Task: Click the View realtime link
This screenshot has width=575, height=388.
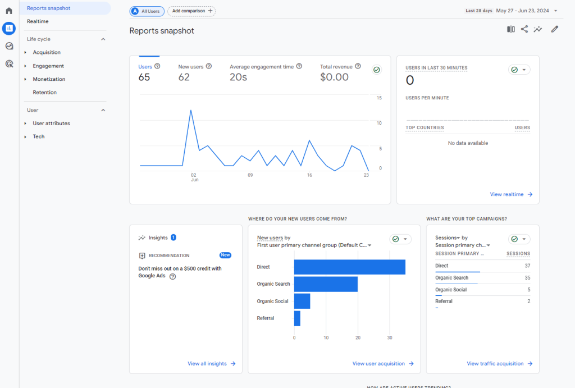Action: (507, 194)
